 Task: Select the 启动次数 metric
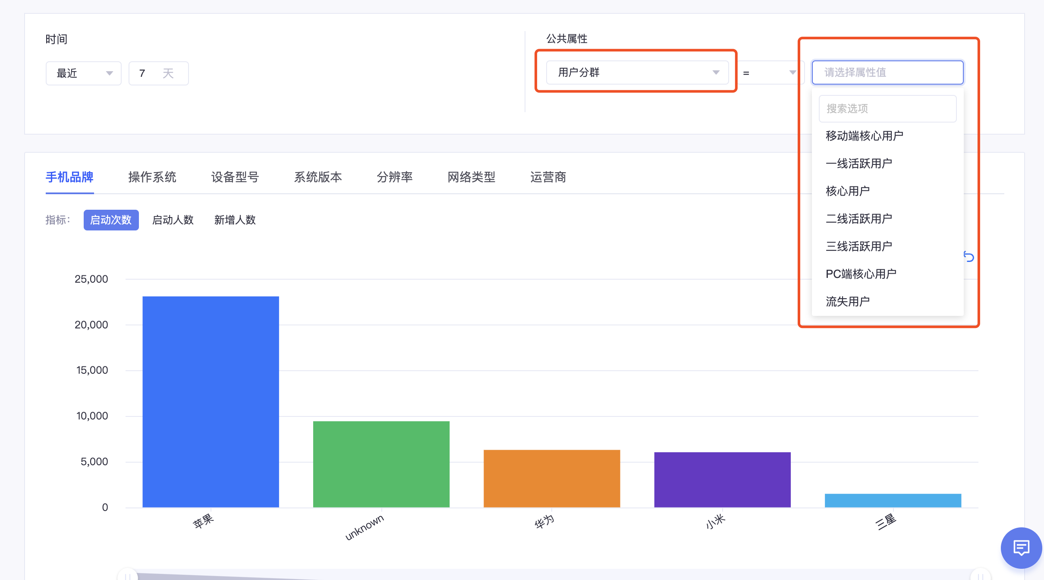[111, 220]
